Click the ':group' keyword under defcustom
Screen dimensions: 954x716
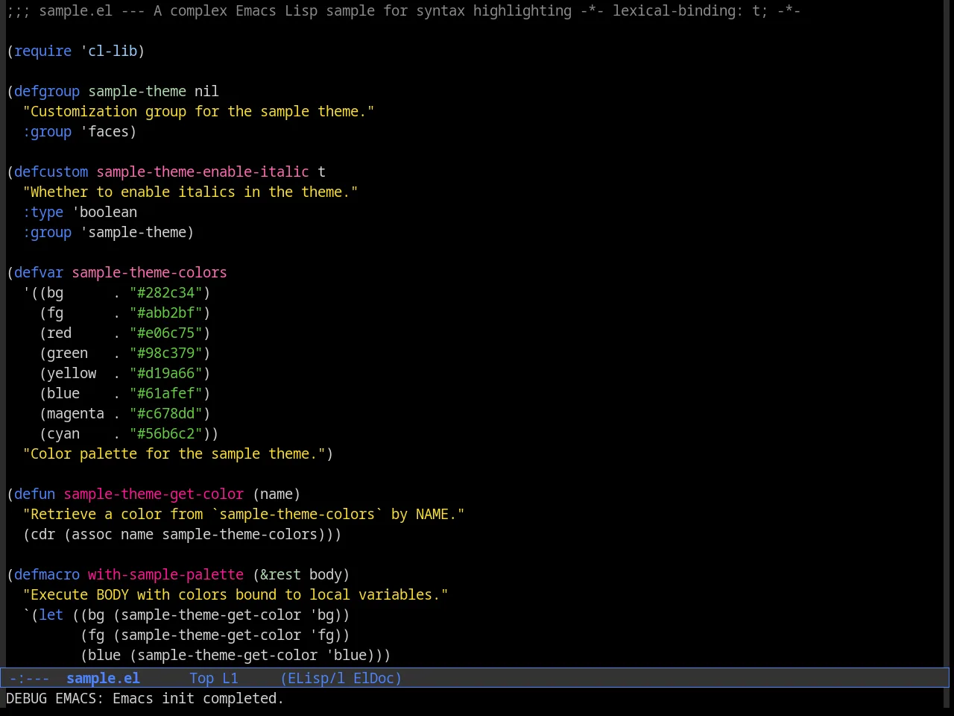[x=47, y=232]
